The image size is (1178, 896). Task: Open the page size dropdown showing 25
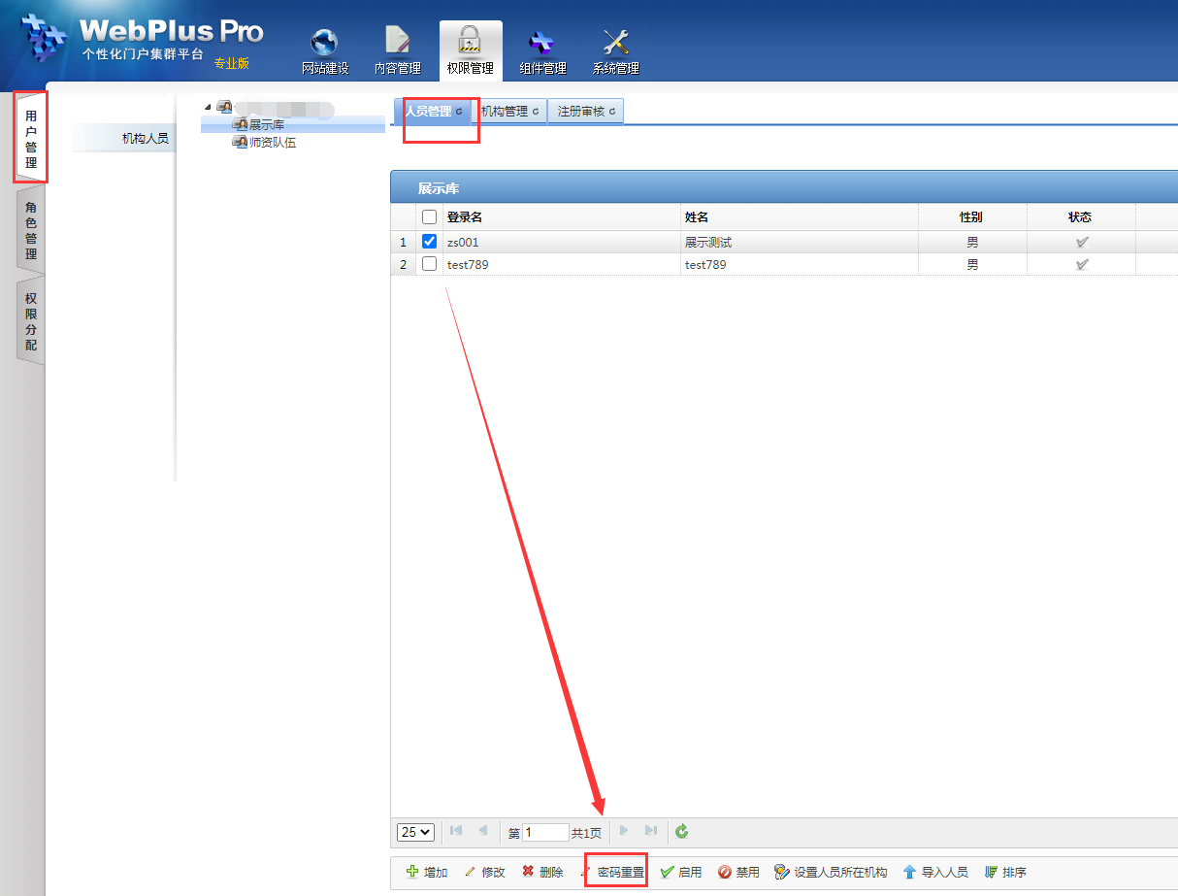click(415, 832)
